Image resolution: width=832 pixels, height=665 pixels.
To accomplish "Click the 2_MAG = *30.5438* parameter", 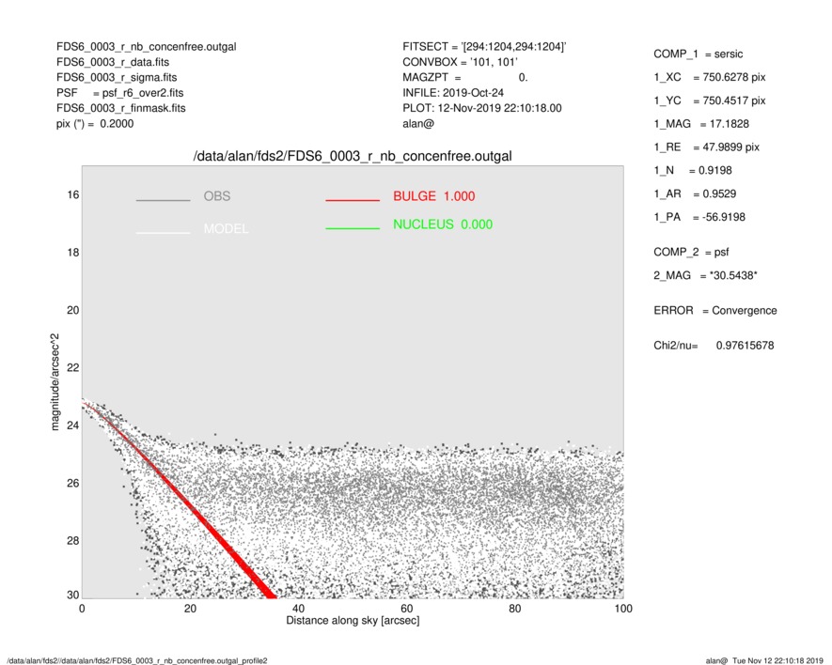I will coord(705,276).
